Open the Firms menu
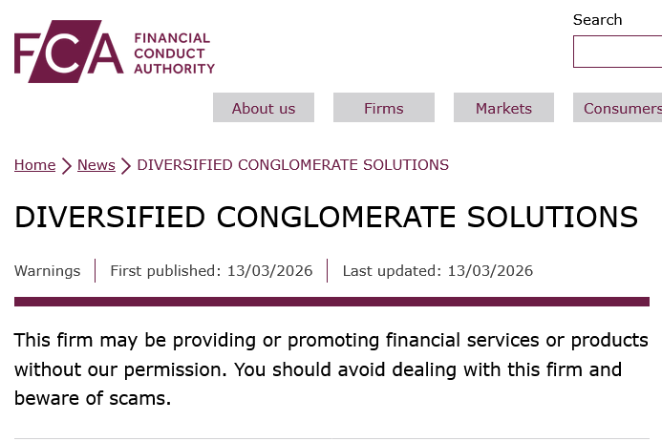Screen dimensions: 662x442 (384, 108)
